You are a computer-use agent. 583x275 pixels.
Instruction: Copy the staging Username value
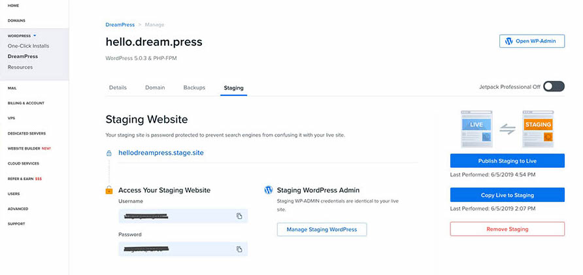point(239,216)
